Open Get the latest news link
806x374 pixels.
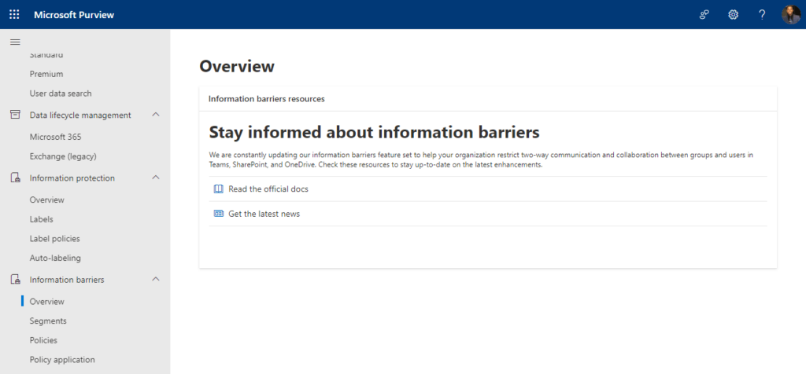264,214
